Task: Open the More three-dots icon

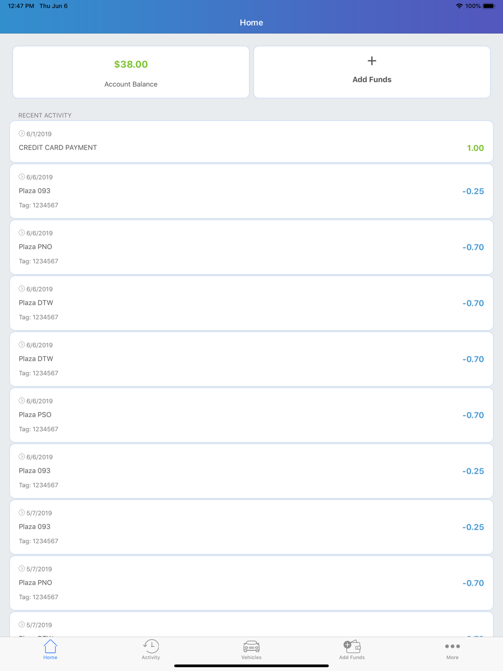Action: tap(452, 646)
